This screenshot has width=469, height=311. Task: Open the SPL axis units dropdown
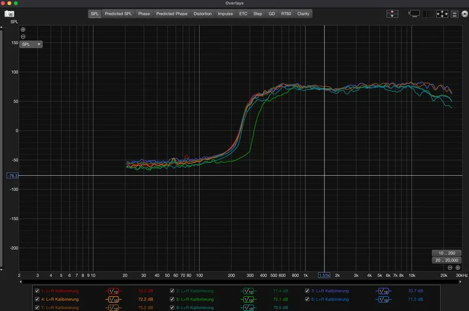(31, 45)
